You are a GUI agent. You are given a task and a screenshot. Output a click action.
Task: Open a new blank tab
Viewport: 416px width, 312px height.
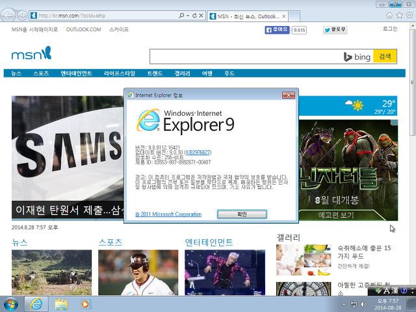pos(294,16)
